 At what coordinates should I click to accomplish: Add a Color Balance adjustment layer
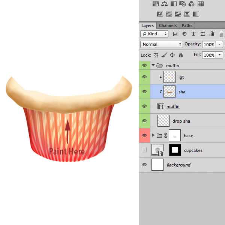[164, 4]
